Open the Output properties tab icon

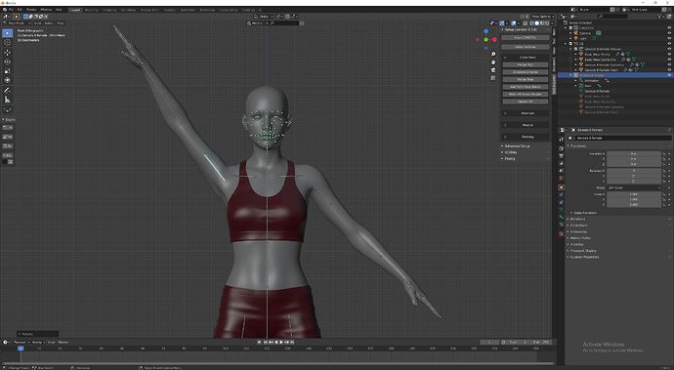point(561,155)
